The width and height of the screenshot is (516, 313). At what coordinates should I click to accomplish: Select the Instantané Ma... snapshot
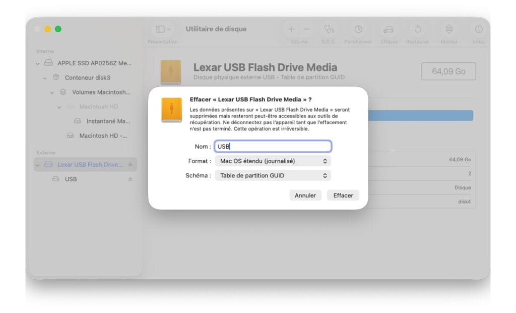108,121
